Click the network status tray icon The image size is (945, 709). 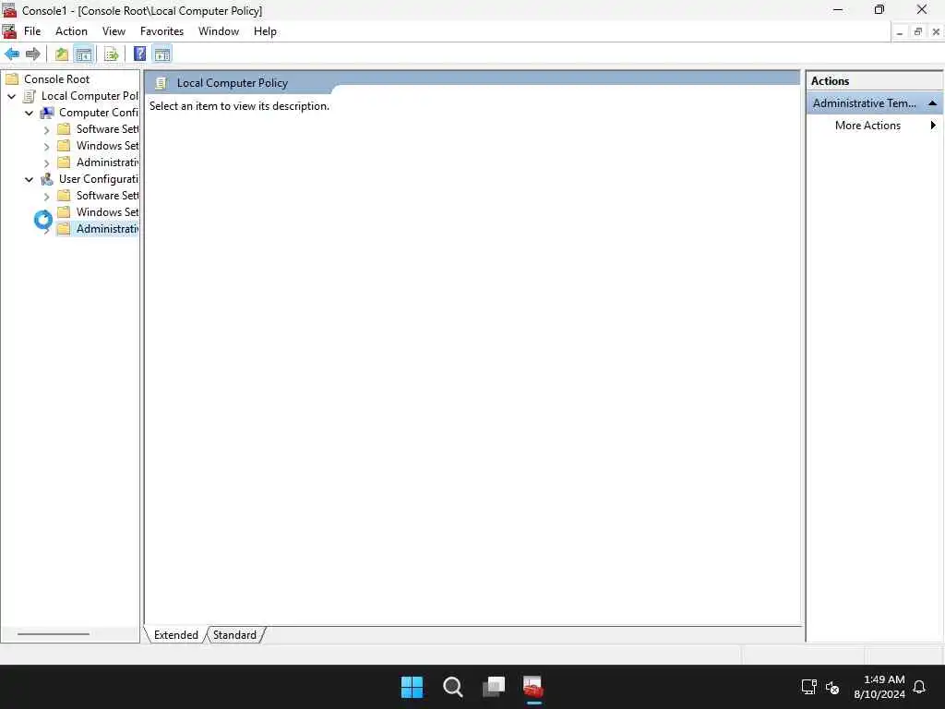(808, 687)
